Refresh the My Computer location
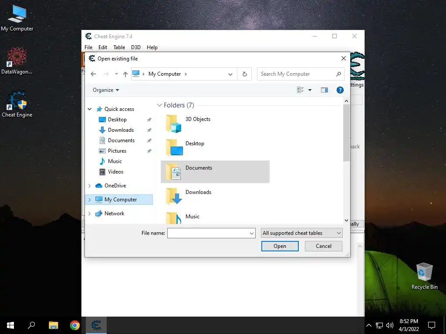 [x=245, y=74]
